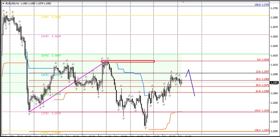
Task: Click the 38.2- 1.1585 Fibonacci label
Action: 262,79
